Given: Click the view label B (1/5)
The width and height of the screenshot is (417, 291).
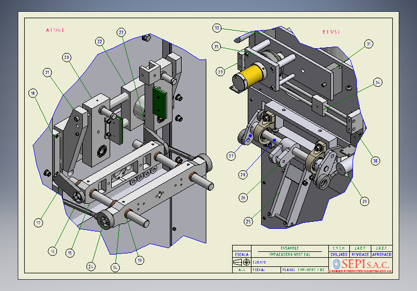Looking at the screenshot, I should coord(331,32).
